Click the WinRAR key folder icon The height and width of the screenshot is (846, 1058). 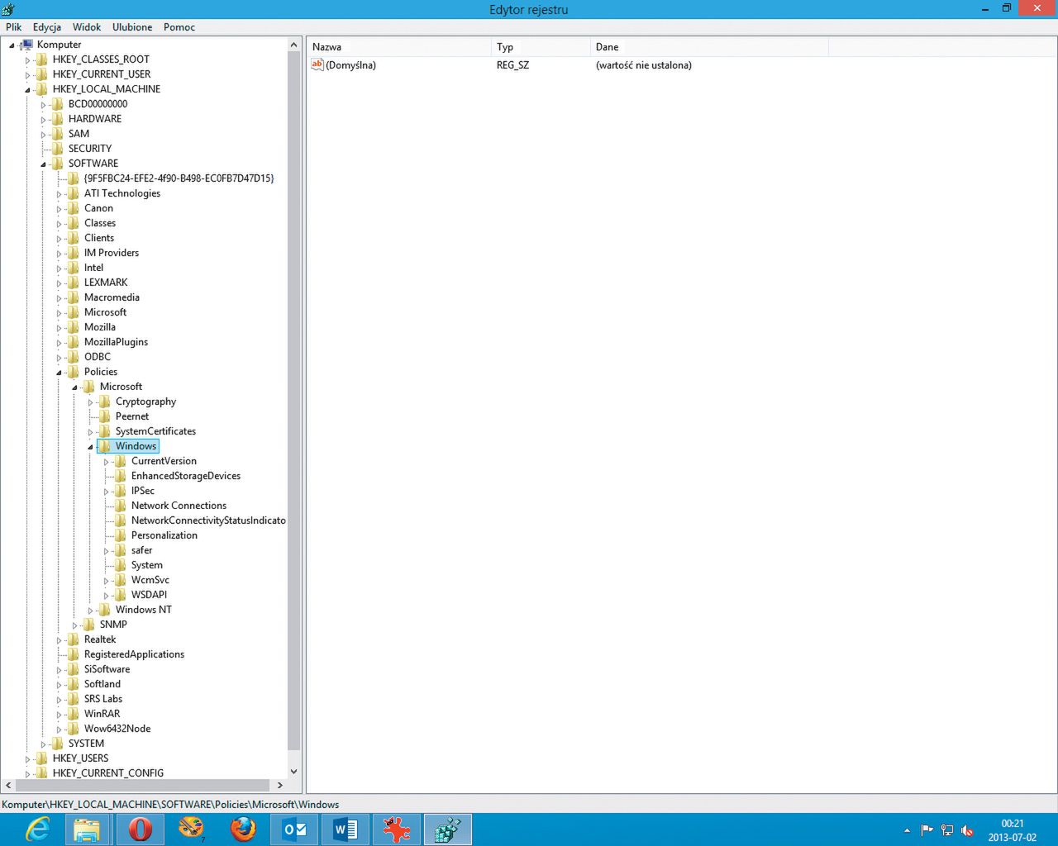pyautogui.click(x=74, y=714)
